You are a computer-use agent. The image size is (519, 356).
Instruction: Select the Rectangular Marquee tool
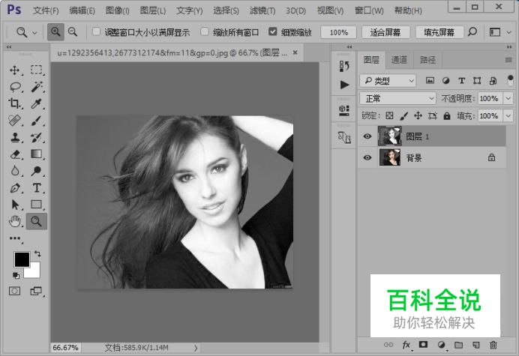tap(37, 70)
